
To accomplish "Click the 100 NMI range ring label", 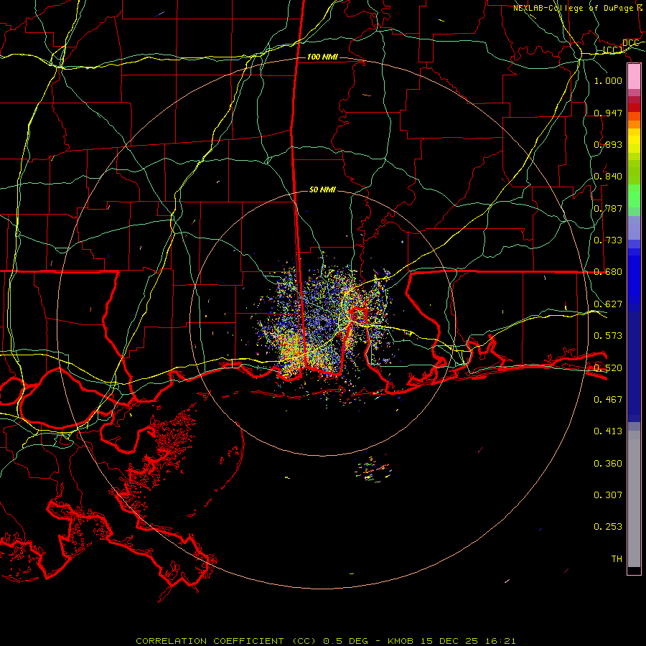I will [x=322, y=57].
